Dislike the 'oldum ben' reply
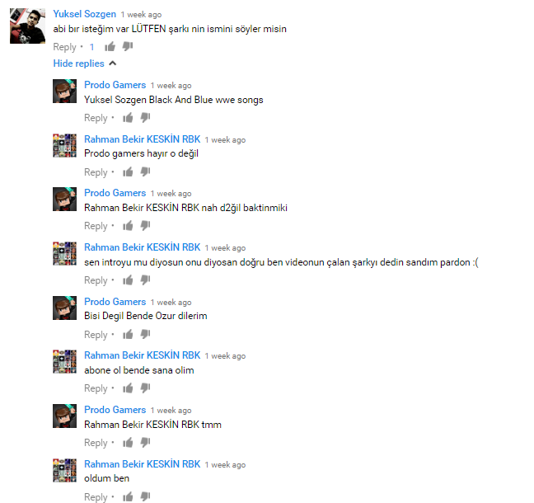This screenshot has height=503, width=534. (145, 496)
